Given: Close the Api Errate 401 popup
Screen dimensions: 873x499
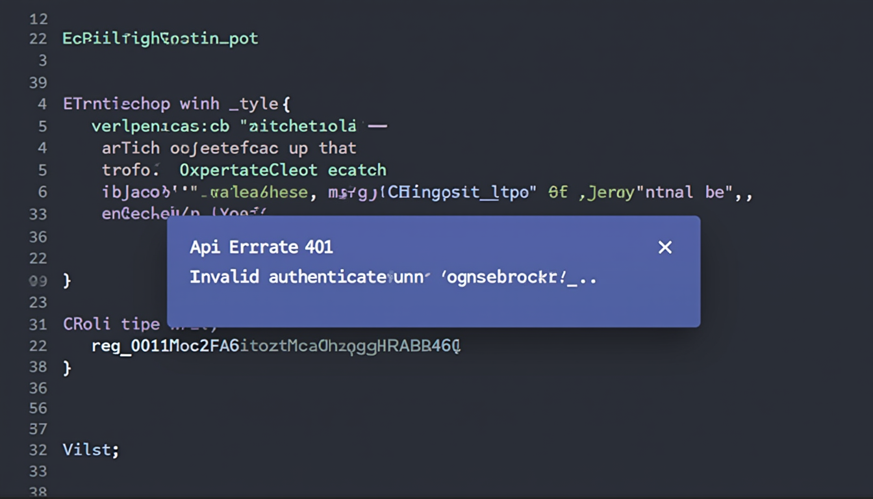Looking at the screenshot, I should (x=664, y=247).
